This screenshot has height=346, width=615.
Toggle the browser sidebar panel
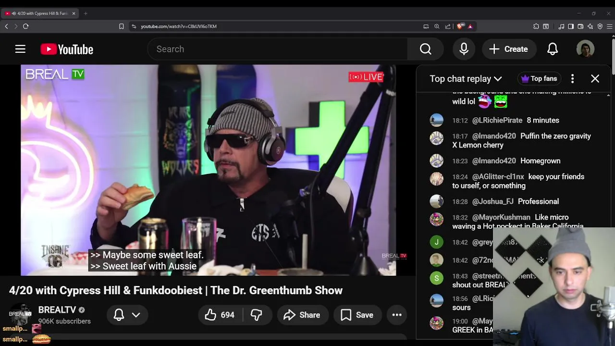(x=571, y=26)
